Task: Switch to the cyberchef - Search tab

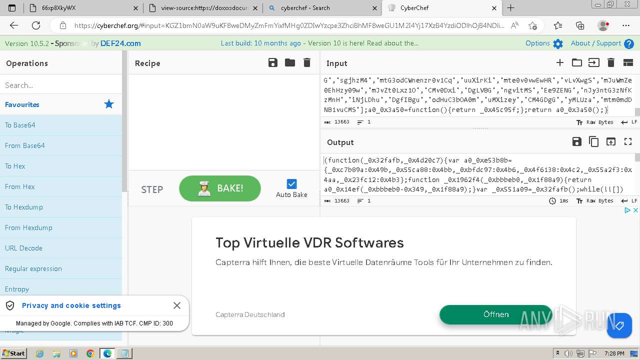Action: tap(322, 8)
